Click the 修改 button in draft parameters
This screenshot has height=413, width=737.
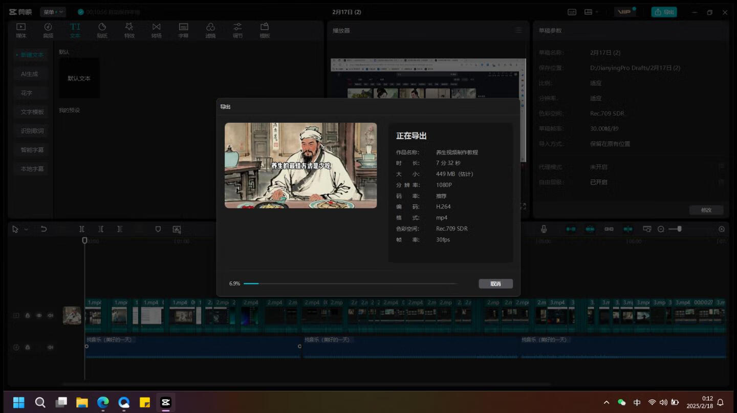pyautogui.click(x=706, y=210)
